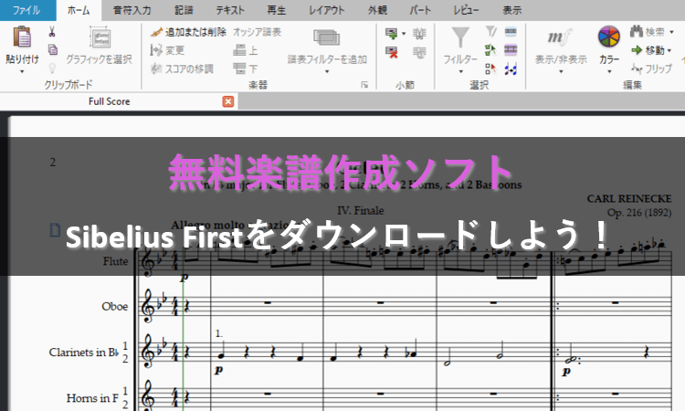Expand the 表示/非表示 dropdown arrow
Screen dimensions: 685x411
(x=559, y=69)
